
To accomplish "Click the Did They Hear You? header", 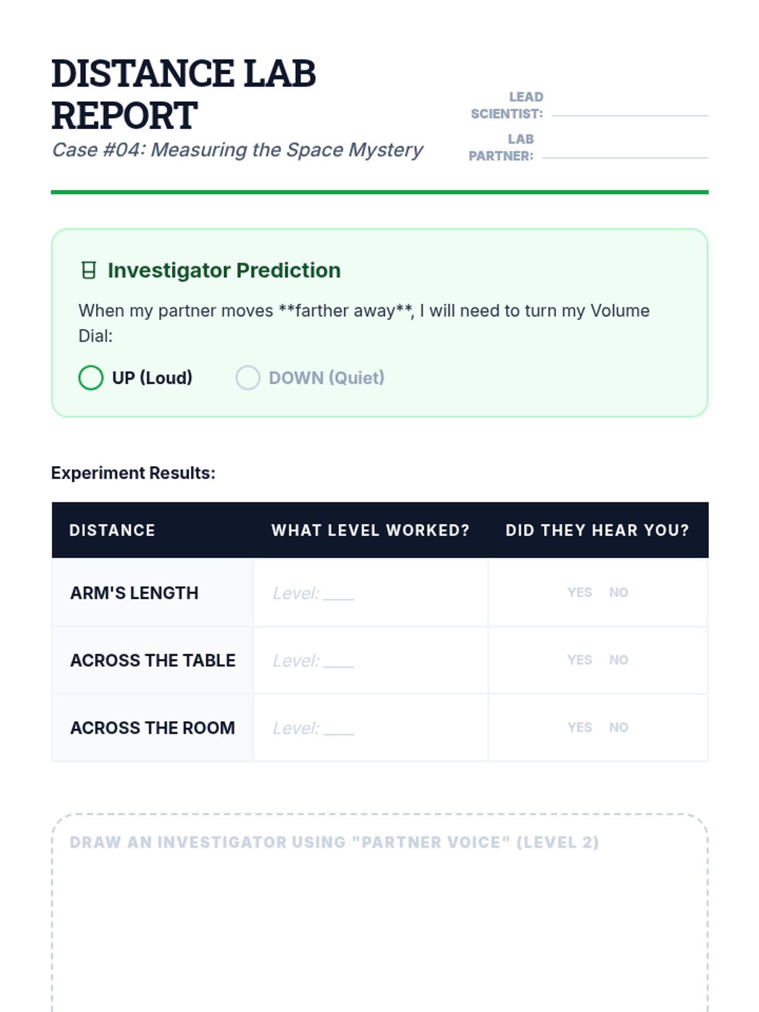I will tap(597, 530).
